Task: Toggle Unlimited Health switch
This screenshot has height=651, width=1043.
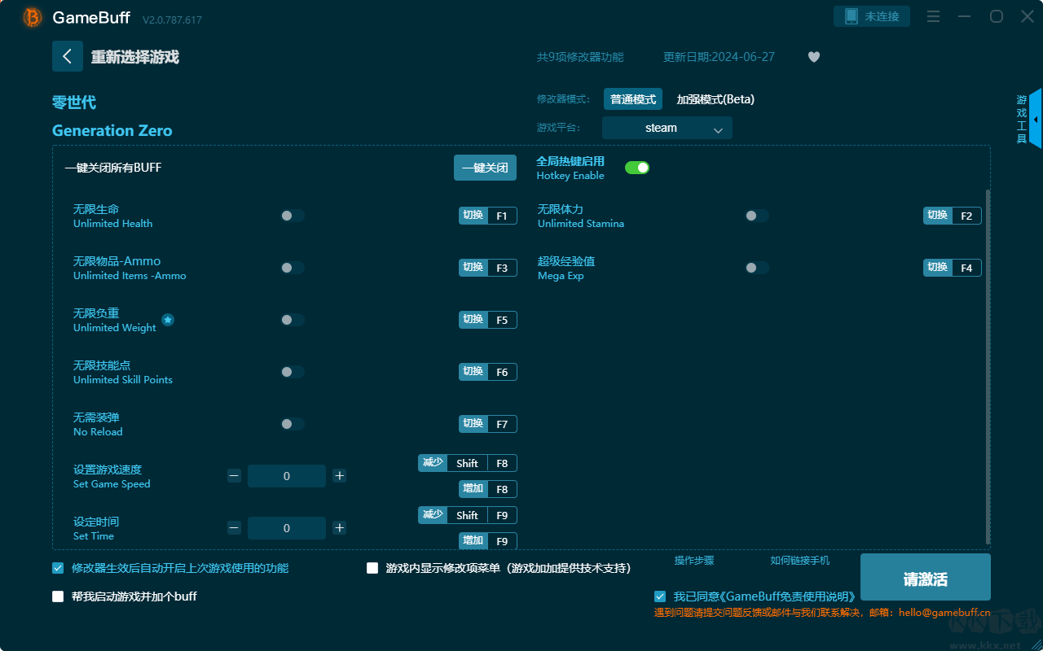Action: tap(293, 216)
